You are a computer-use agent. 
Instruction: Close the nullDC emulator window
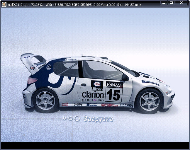tap(181, 3)
